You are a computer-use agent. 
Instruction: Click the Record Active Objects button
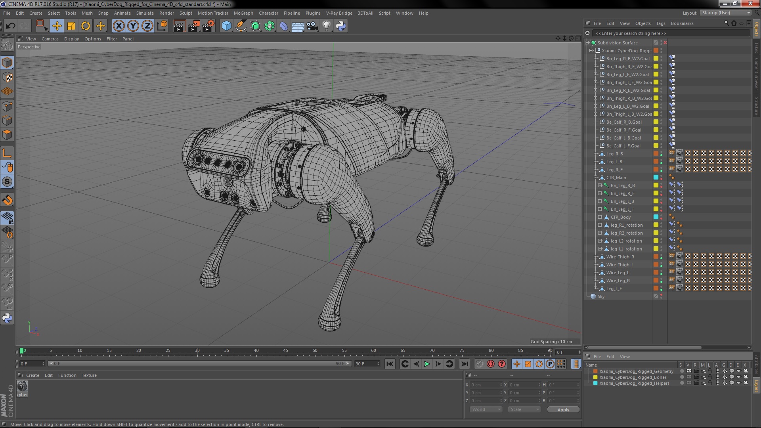pyautogui.click(x=479, y=364)
